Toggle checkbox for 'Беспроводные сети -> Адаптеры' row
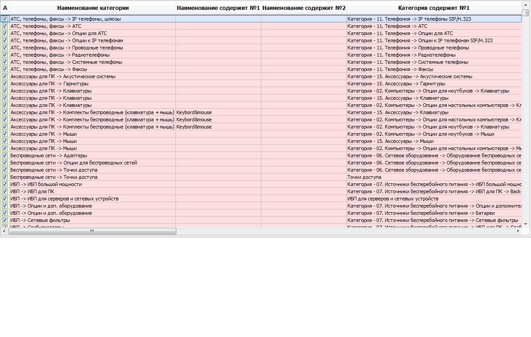The height and width of the screenshot is (337, 531). click(5, 155)
